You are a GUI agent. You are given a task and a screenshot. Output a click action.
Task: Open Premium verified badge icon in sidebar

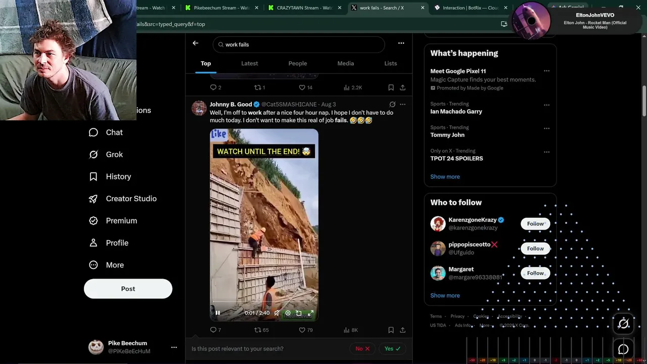[94, 221]
